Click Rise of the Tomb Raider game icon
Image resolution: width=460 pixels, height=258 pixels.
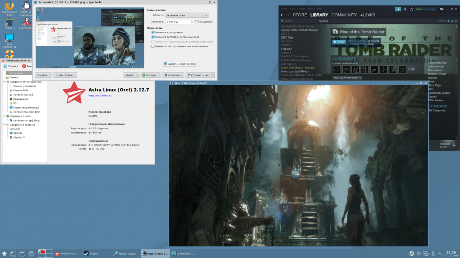click(335, 32)
